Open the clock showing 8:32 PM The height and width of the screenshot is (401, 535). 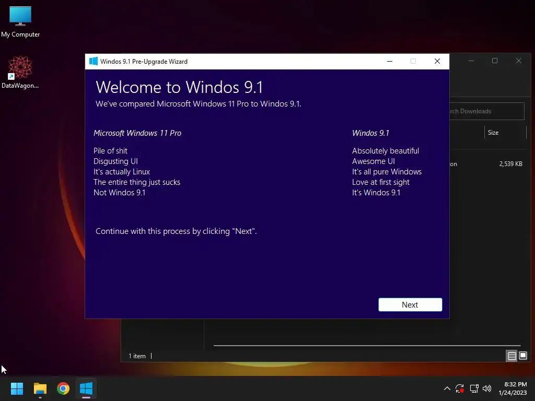tap(513, 388)
